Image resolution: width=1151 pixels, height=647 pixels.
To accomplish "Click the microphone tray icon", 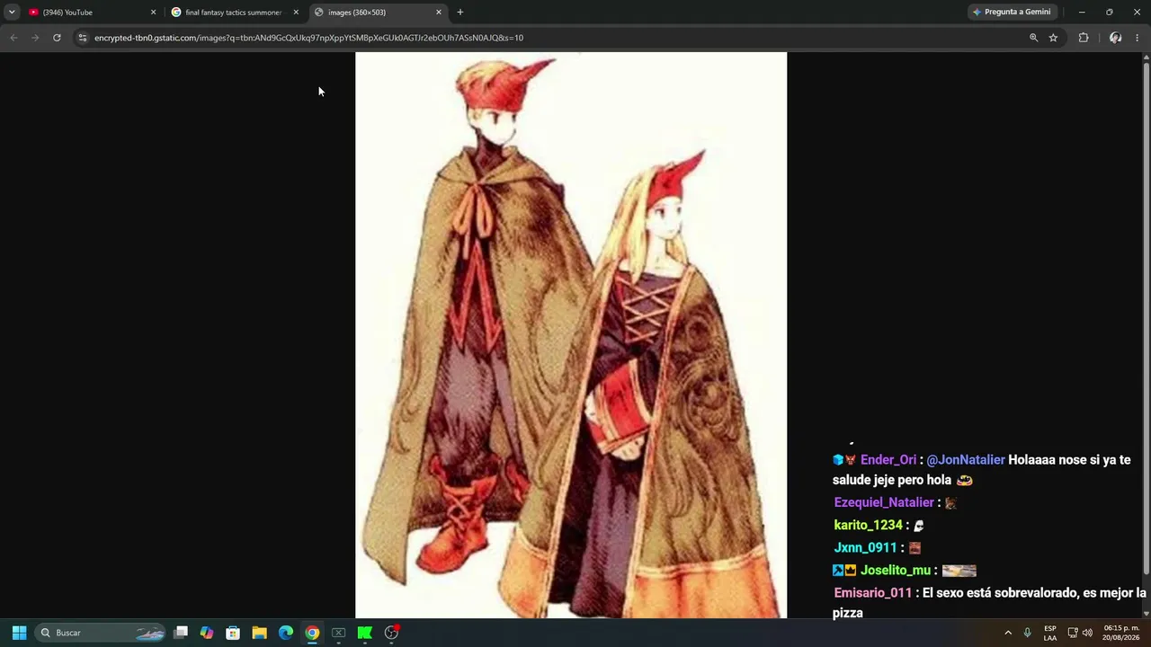I will click(1028, 633).
